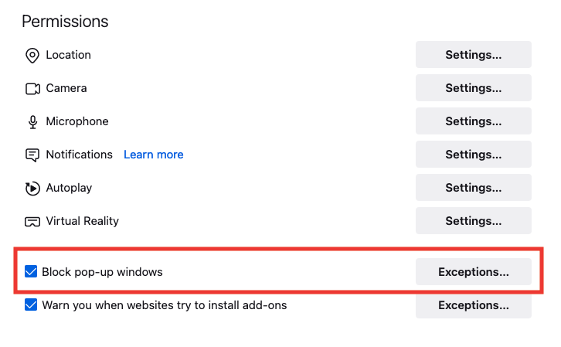Click the Virtual Reality label text
Image resolution: width=561 pixels, height=347 pixels.
82,221
